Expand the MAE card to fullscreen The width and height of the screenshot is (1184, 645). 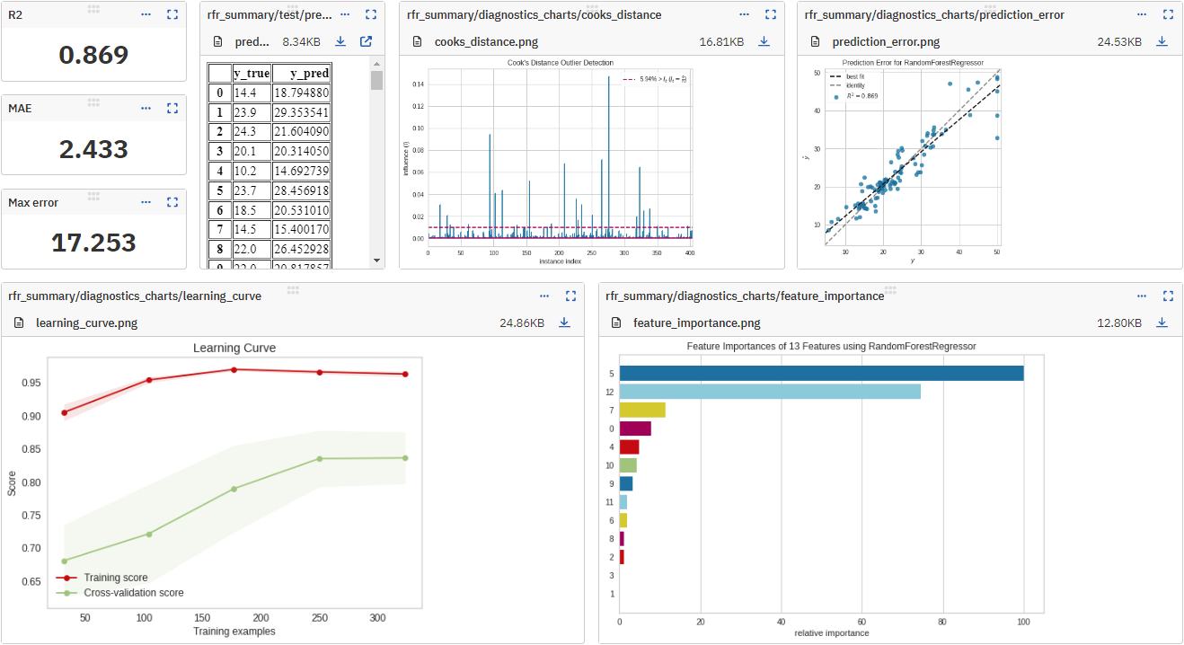tap(172, 108)
